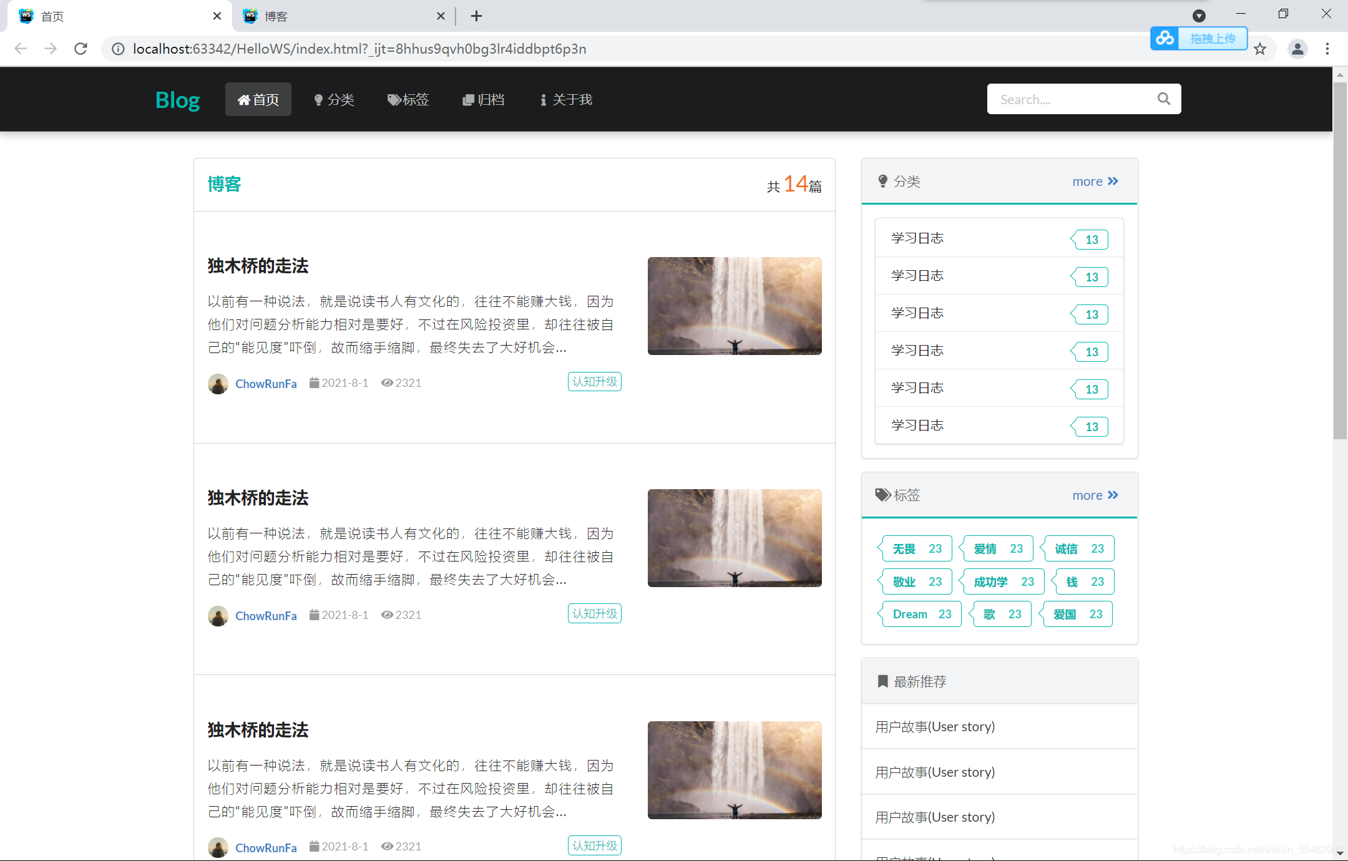Click the site information icon in address bar
This screenshot has height=861, width=1348.
(x=118, y=49)
